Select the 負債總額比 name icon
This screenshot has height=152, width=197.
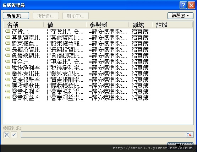(7, 55)
